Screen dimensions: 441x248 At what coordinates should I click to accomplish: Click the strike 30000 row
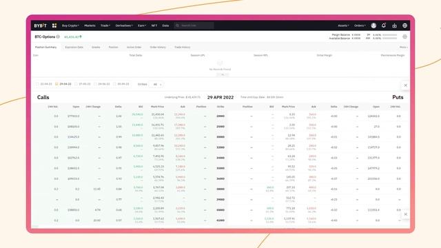pos(220,137)
